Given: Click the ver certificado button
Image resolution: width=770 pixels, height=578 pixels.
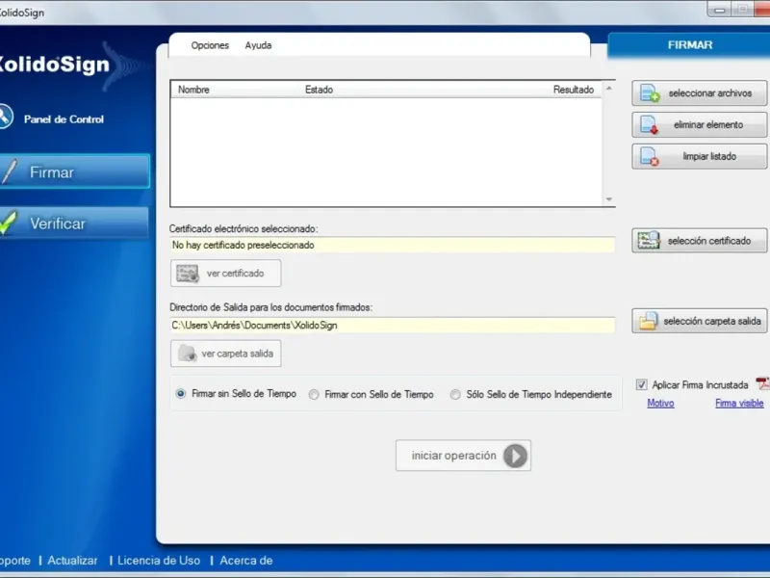Looking at the screenshot, I should pos(226,274).
